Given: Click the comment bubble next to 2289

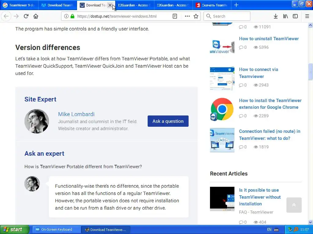Looking at the screenshot, I should [x=241, y=116].
